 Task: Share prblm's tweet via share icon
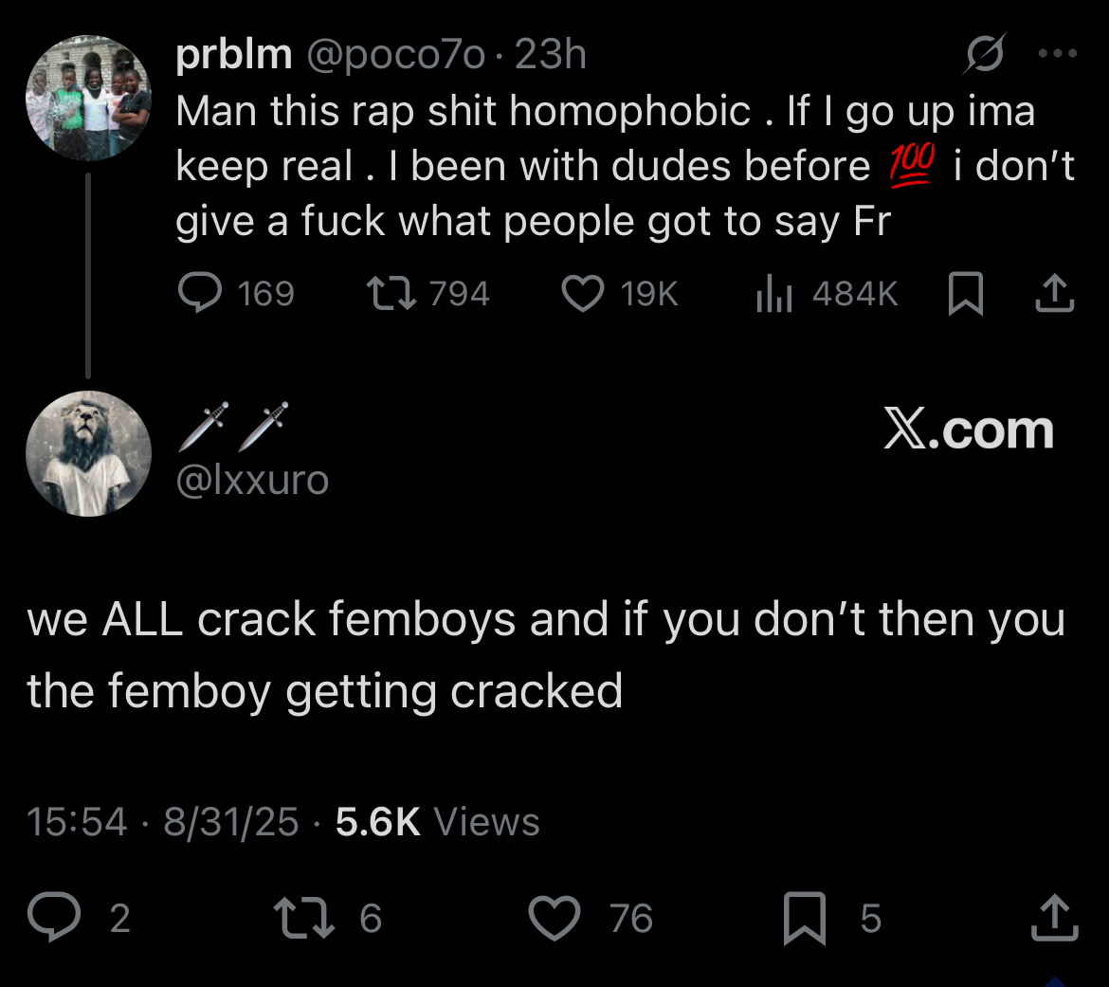coord(1055,294)
